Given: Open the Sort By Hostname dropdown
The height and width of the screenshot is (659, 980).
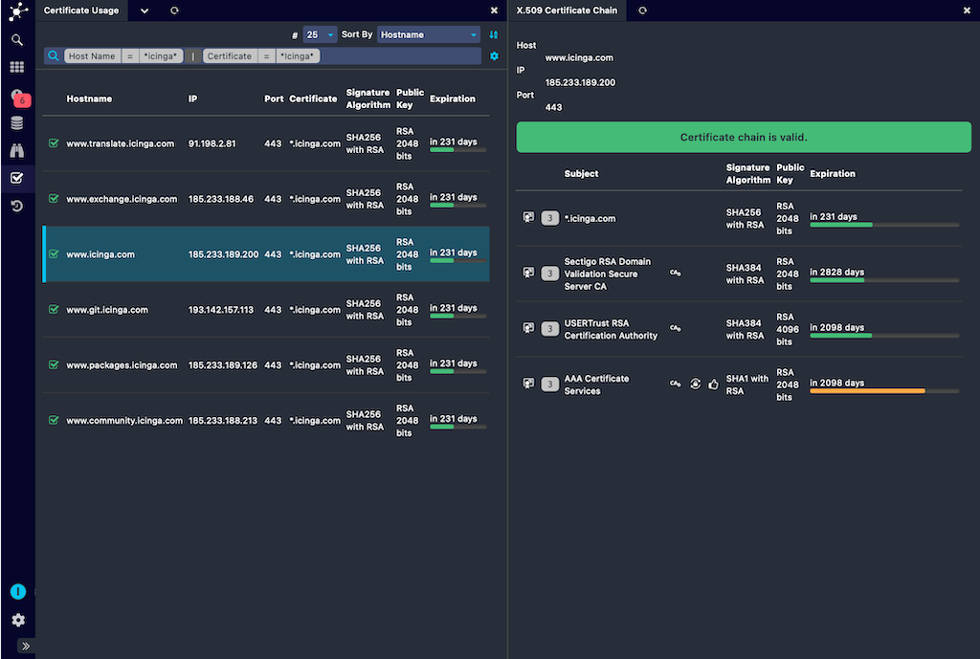Looking at the screenshot, I should coord(429,35).
